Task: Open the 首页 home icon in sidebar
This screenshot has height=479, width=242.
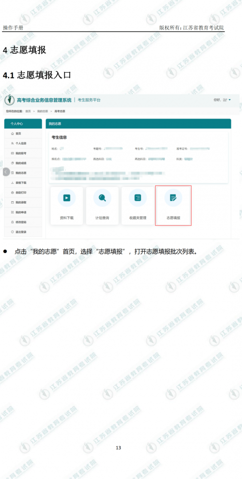Action: (12, 134)
